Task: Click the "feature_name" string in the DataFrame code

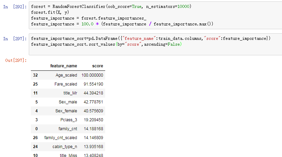Action: [x=139, y=38]
